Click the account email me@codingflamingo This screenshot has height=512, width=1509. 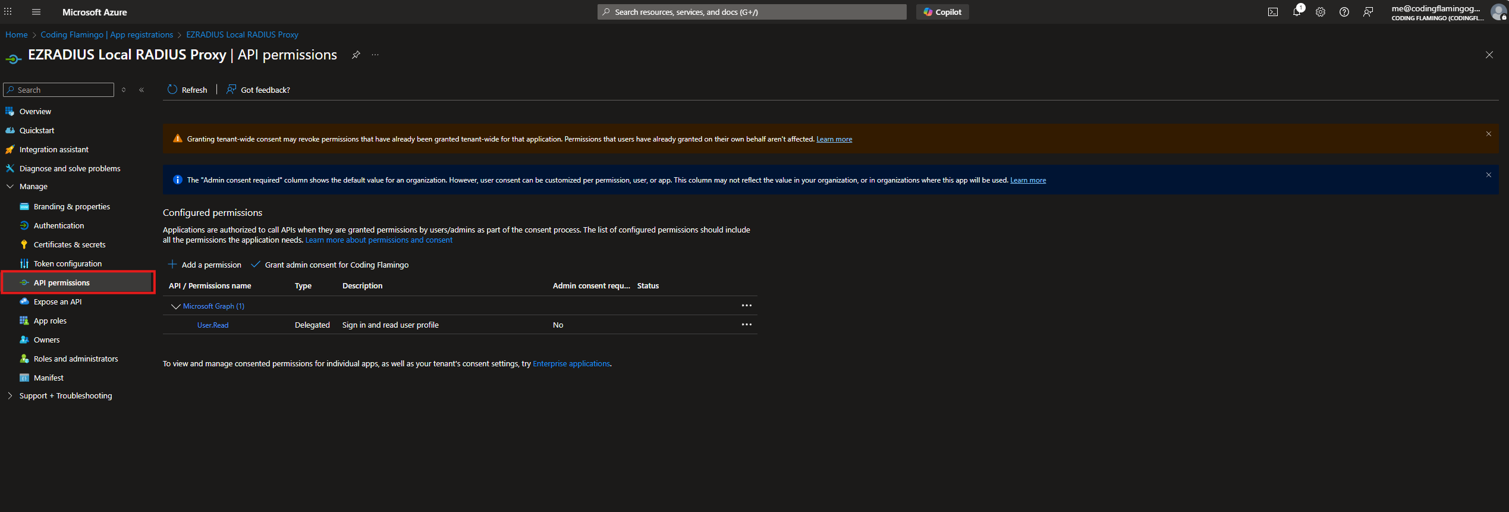pos(1436,8)
